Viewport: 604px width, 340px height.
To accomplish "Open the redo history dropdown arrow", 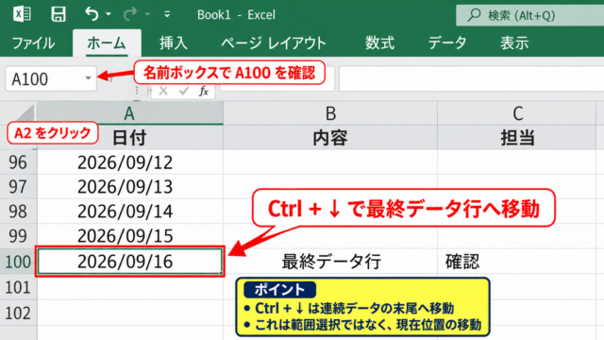I will (x=147, y=14).
